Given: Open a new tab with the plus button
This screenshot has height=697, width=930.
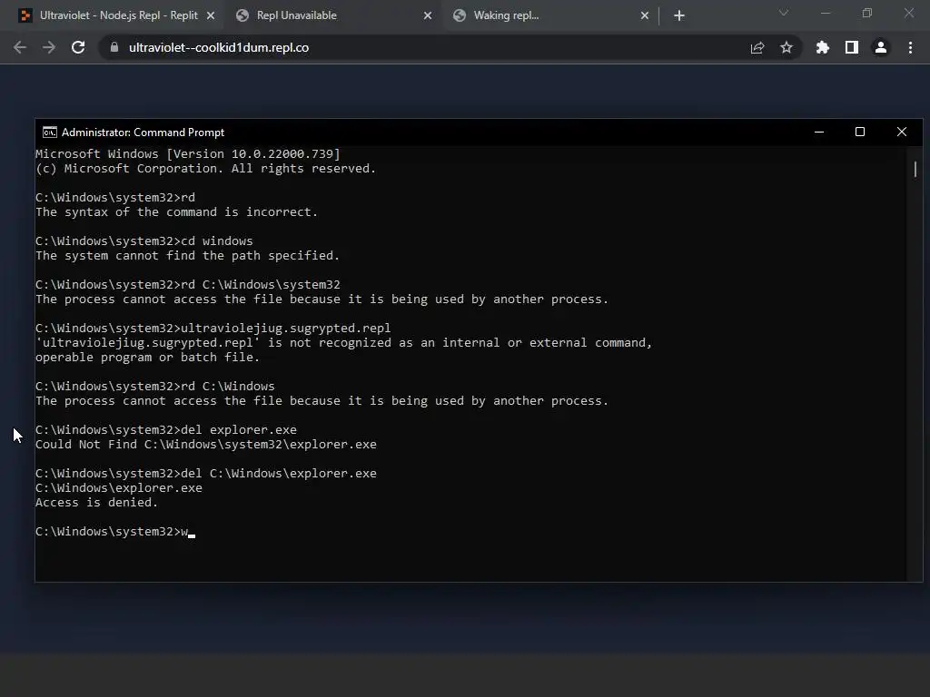Looking at the screenshot, I should coord(679,15).
